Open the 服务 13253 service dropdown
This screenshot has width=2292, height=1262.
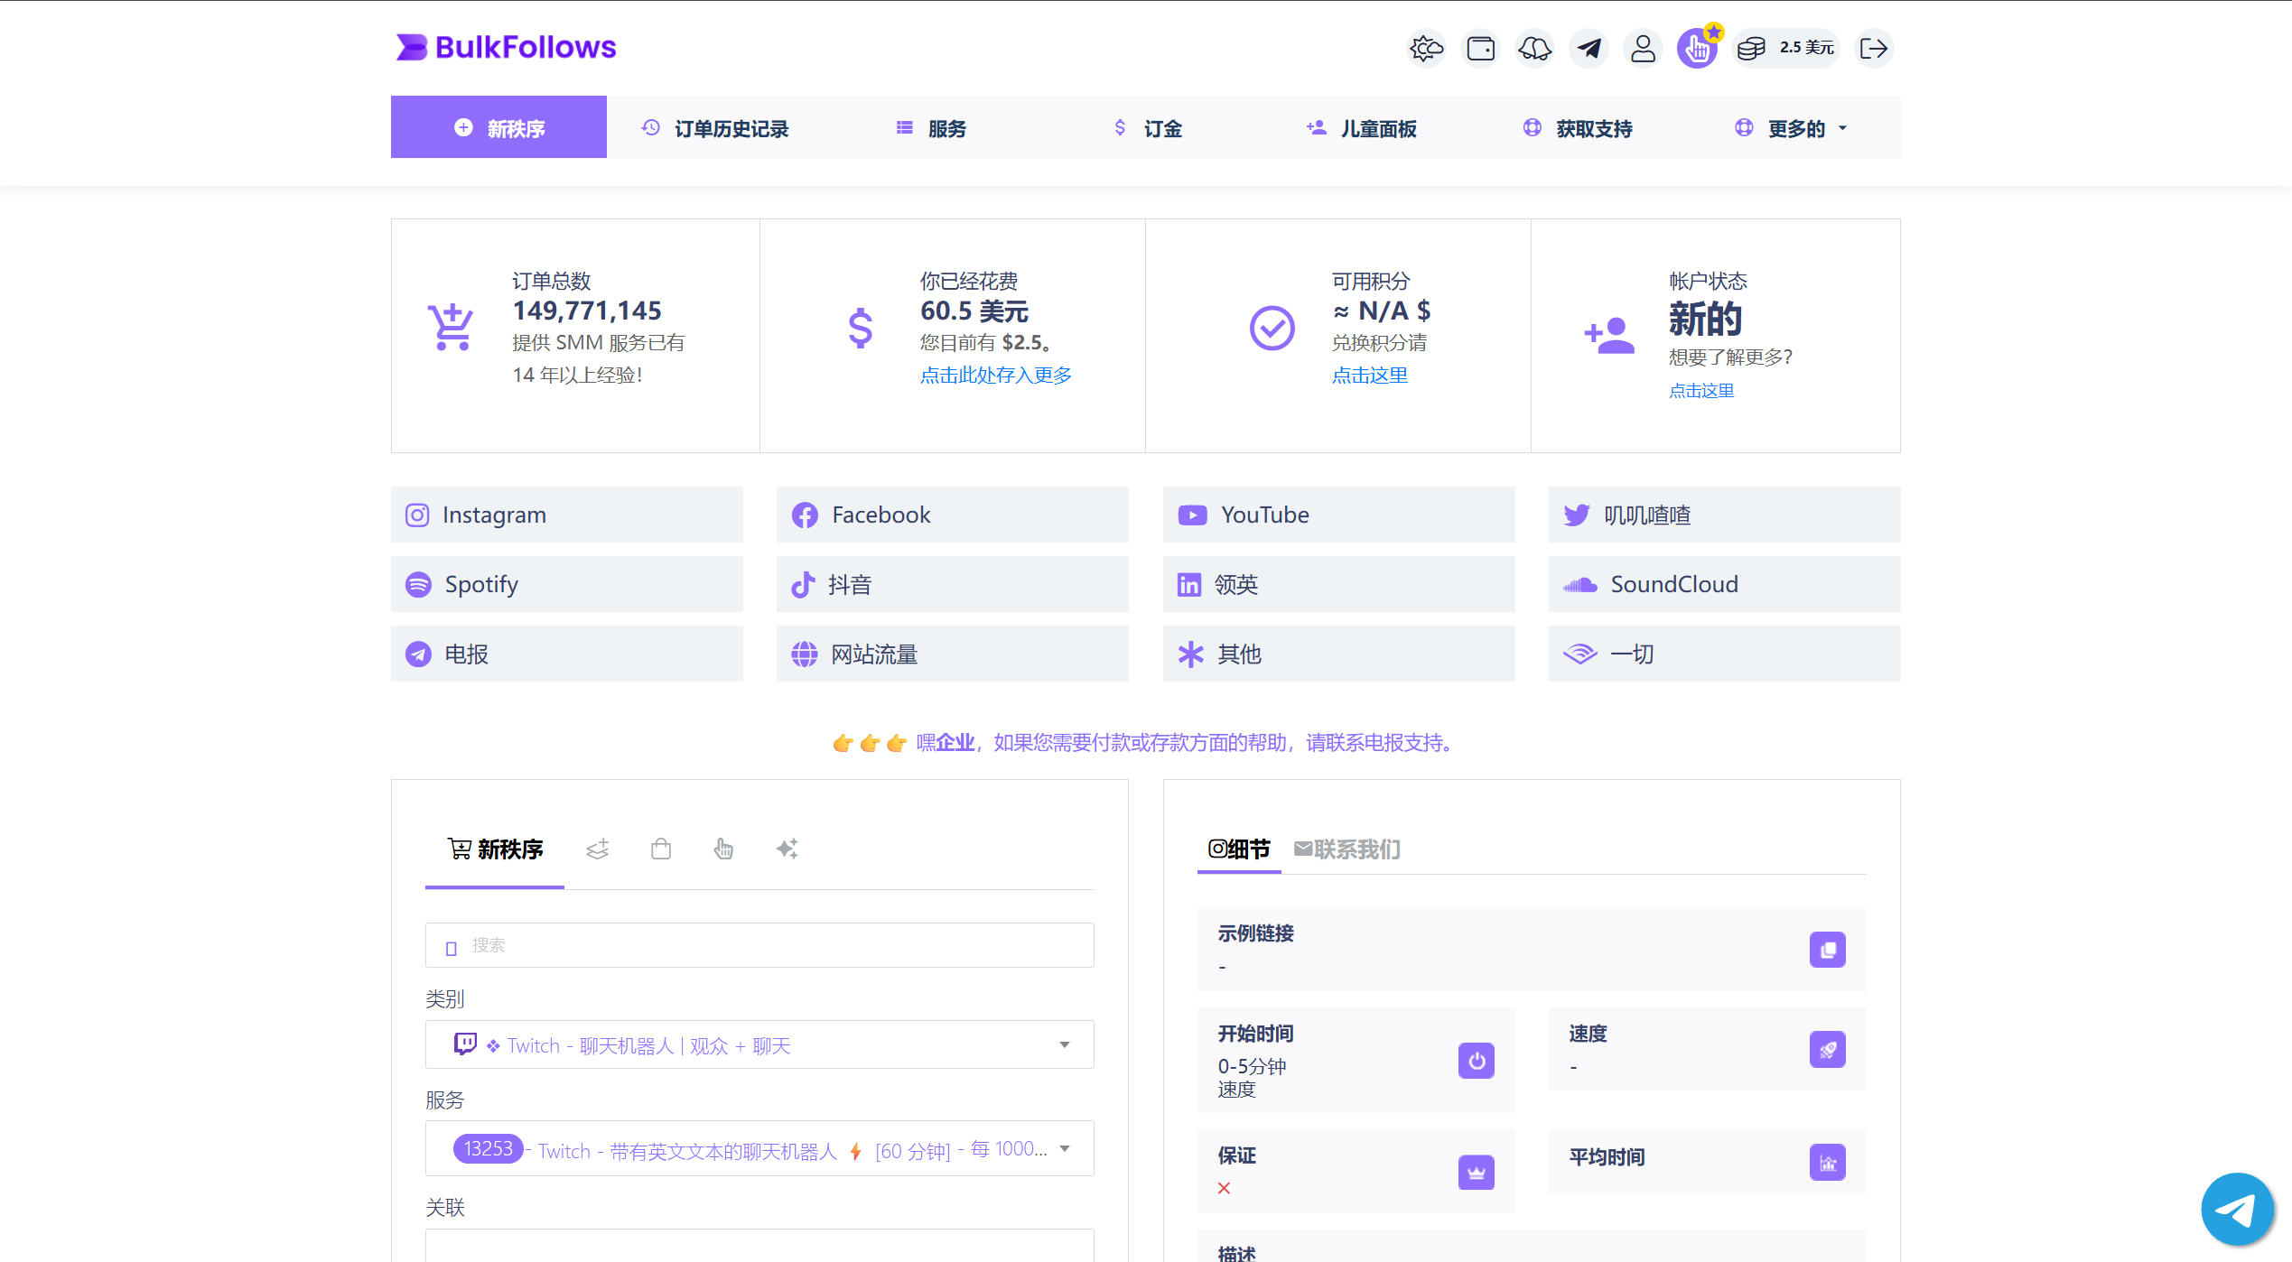coord(759,1148)
